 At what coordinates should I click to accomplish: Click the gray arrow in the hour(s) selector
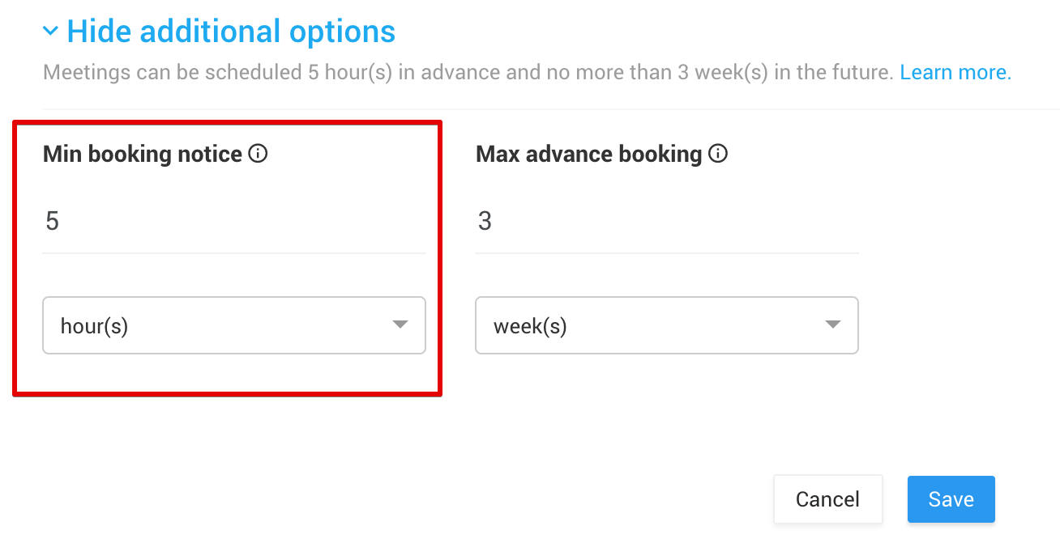[x=400, y=324]
